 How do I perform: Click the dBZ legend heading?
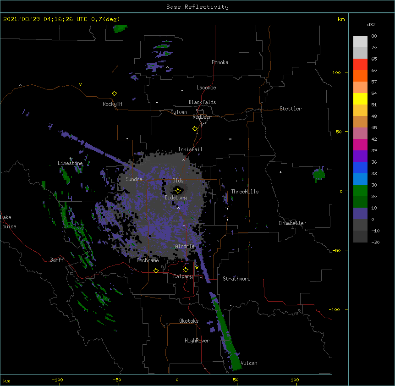pyautogui.click(x=371, y=25)
